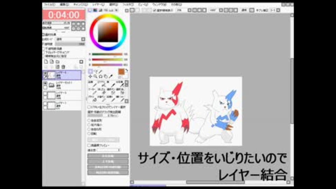The image size is (336, 189).
Task: Open the Canvas menu
Action: (80, 5)
